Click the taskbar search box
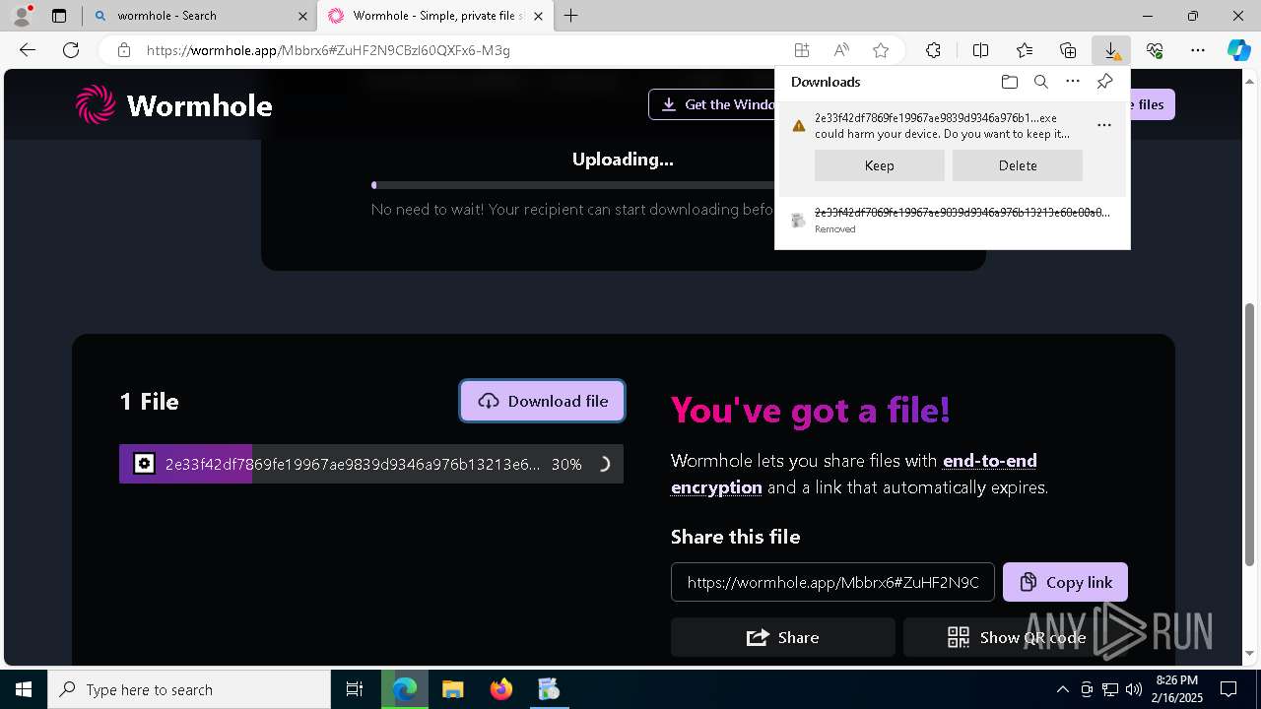1261x709 pixels. pyautogui.click(x=189, y=689)
